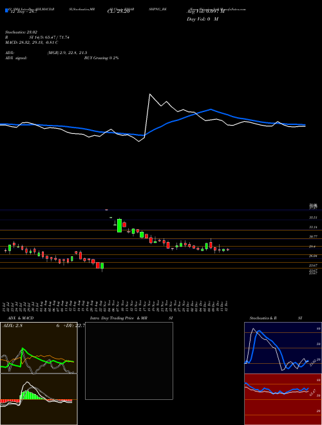Click the first candlestick on the chart

pyautogui.click(x=5, y=251)
